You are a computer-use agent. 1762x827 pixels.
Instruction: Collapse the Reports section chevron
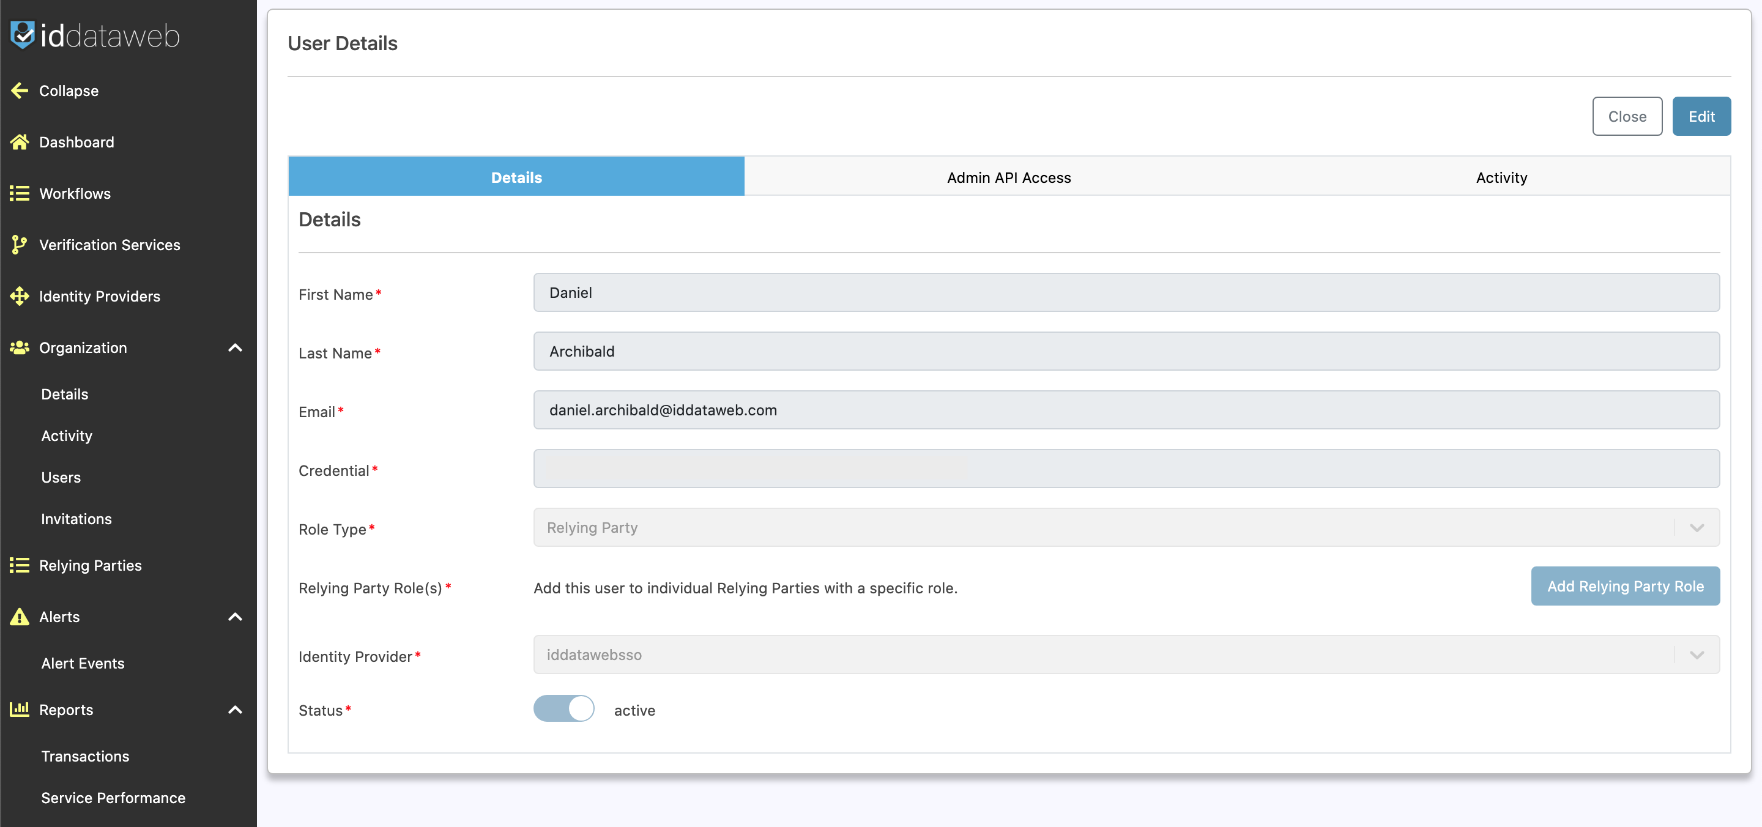(x=234, y=710)
